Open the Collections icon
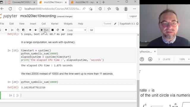190x107 pixels. tap(117, 9)
